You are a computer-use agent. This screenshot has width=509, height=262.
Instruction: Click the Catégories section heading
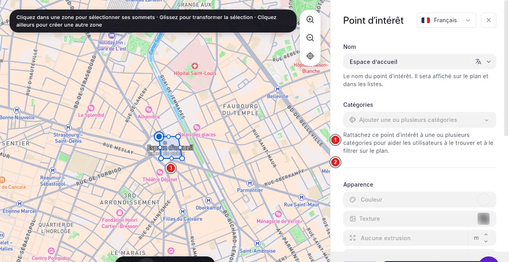358,105
